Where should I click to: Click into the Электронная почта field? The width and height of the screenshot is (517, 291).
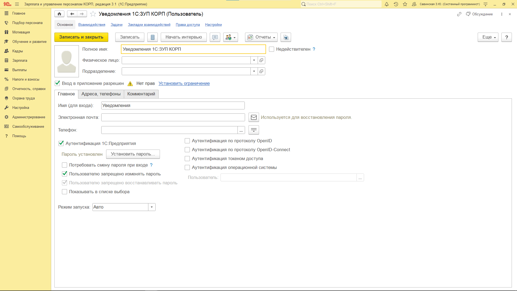(x=173, y=117)
